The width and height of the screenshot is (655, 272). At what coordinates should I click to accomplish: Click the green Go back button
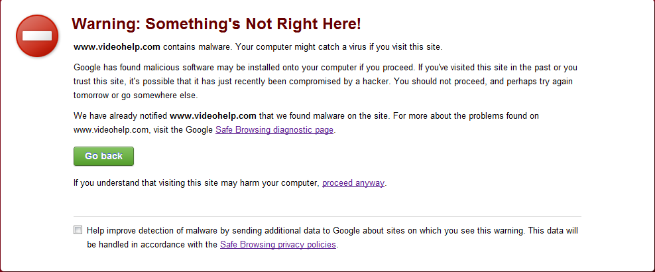(103, 157)
